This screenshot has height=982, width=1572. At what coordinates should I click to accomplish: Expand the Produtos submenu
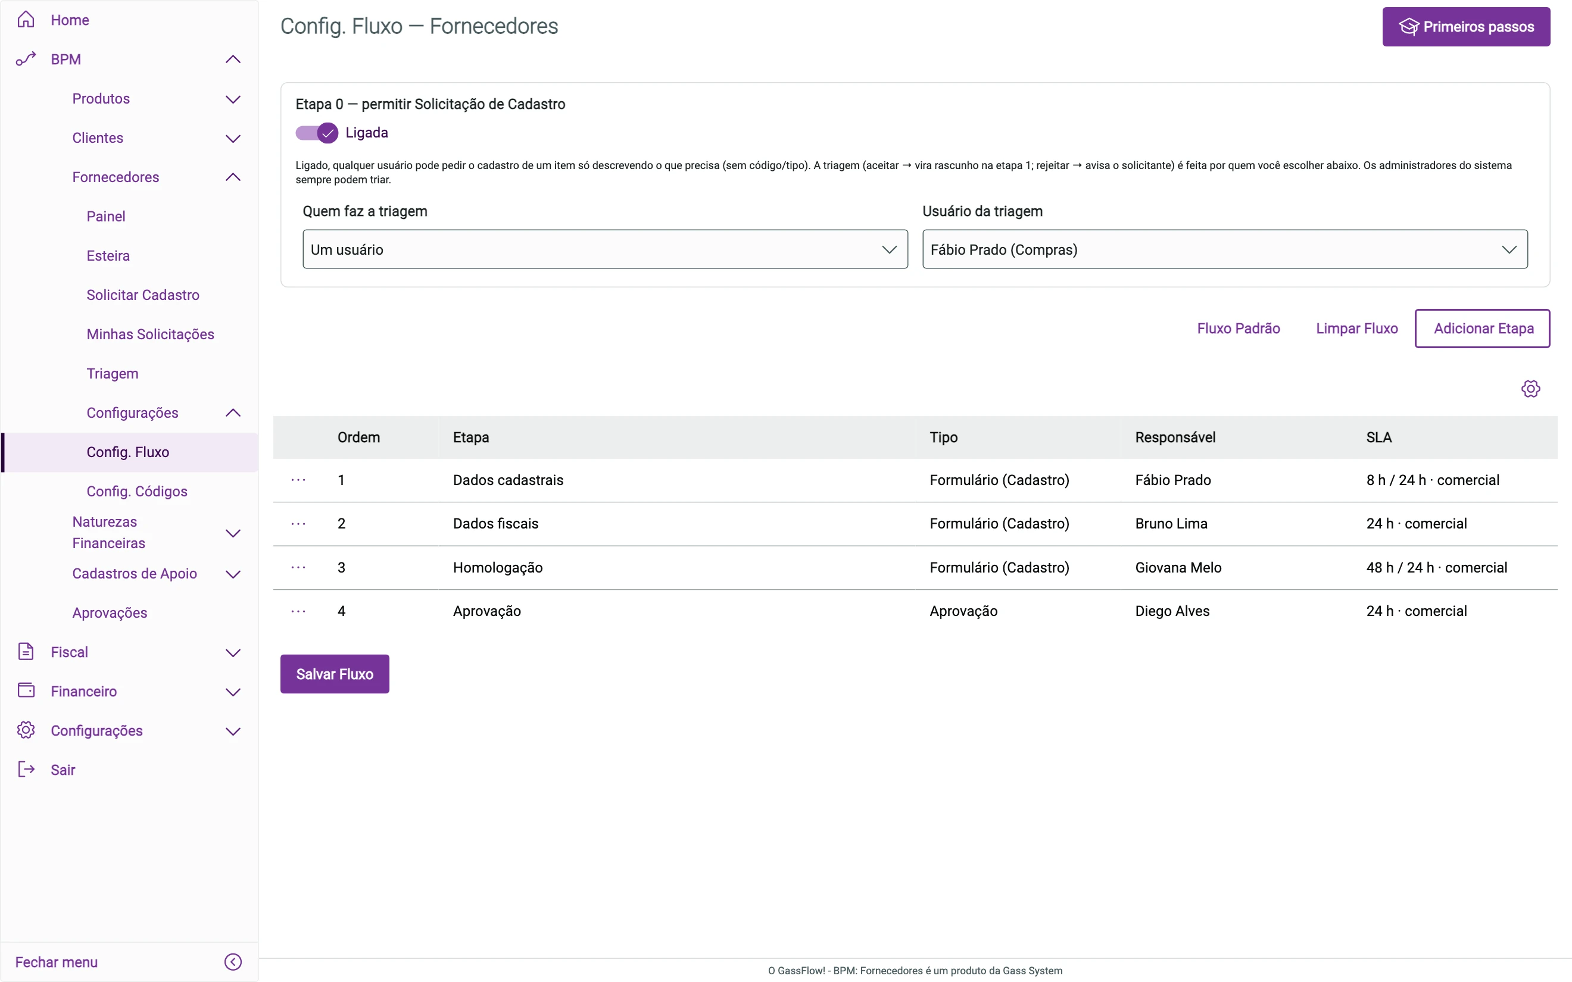point(233,99)
